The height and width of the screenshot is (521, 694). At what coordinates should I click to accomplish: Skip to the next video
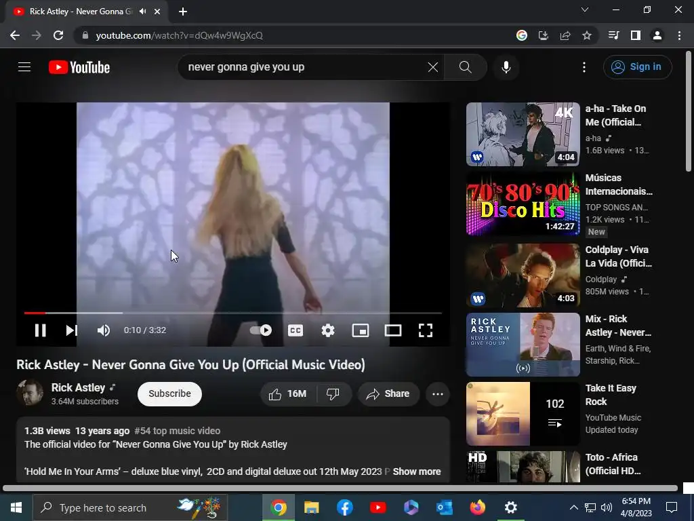tap(72, 330)
